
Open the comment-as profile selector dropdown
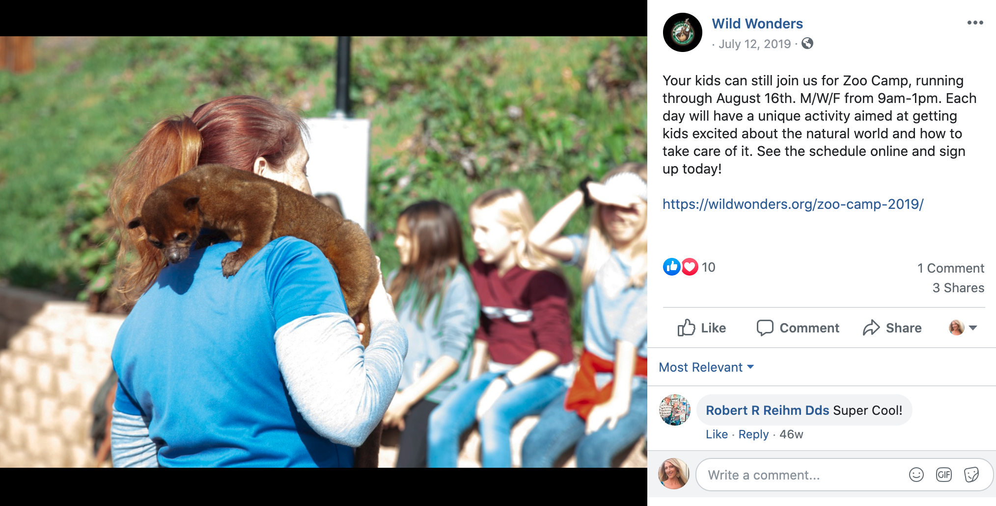click(x=963, y=328)
